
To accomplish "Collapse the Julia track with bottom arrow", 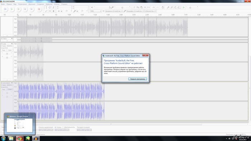I will (x=7, y=80).
